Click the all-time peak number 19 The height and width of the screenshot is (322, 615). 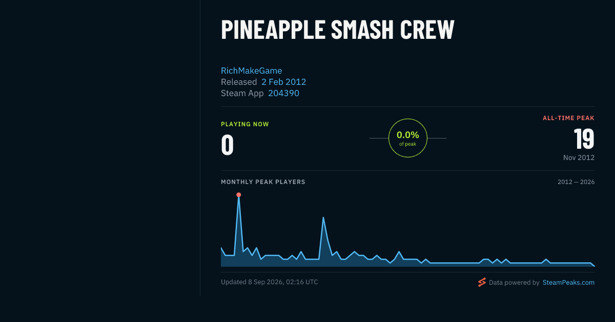pos(584,139)
